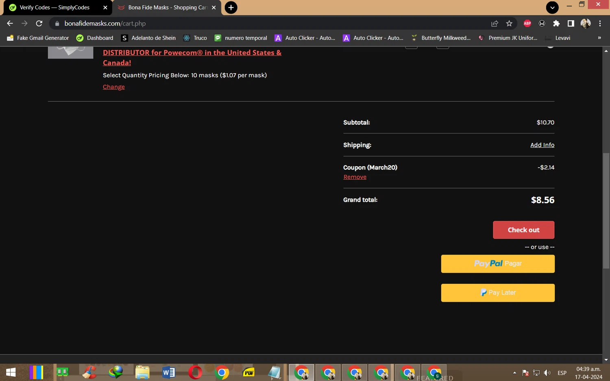View site info via the padlock icon
This screenshot has width=610, height=381.
(x=57, y=24)
